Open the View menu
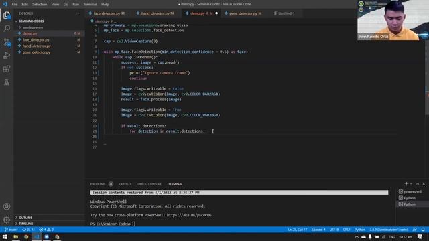Image resolution: width=429 pixels, height=241 pixels. click(55, 5)
